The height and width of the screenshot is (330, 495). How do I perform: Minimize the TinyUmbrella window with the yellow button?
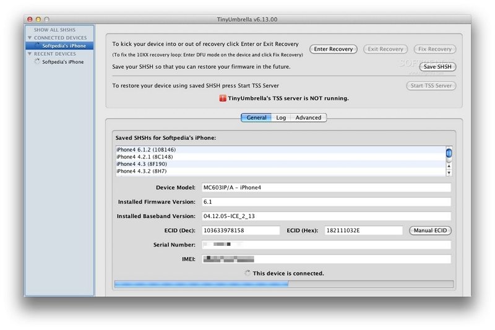click(x=38, y=19)
